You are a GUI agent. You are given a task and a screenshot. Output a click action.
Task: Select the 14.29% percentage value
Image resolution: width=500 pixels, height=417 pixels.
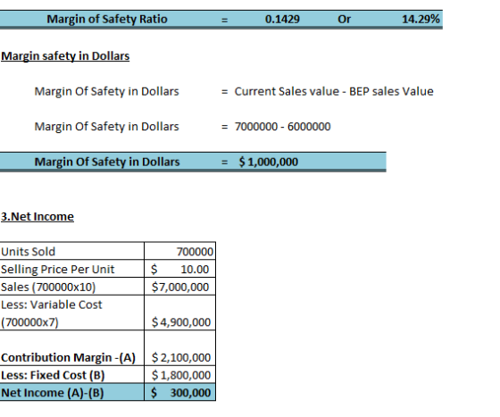click(421, 20)
